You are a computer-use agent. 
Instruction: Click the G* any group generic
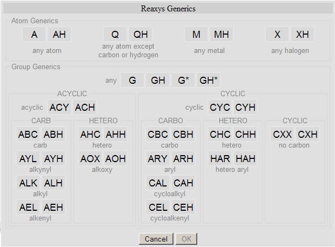(183, 81)
